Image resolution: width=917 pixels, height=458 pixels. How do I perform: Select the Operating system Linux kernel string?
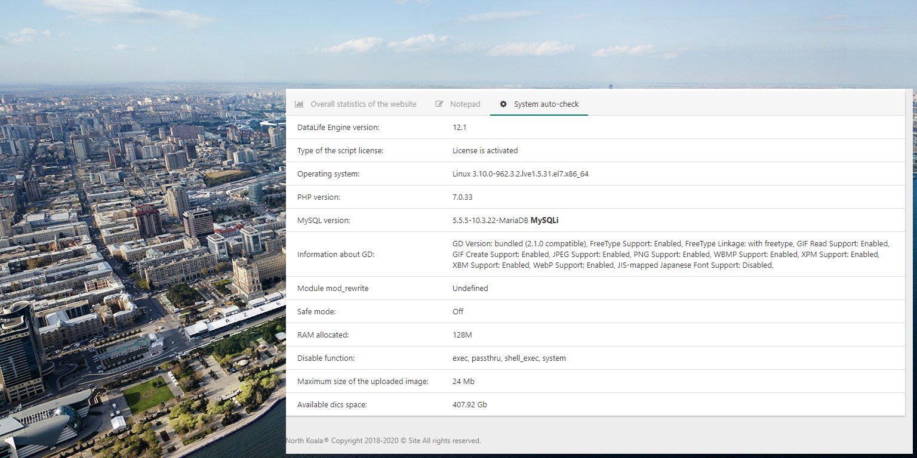tap(521, 174)
